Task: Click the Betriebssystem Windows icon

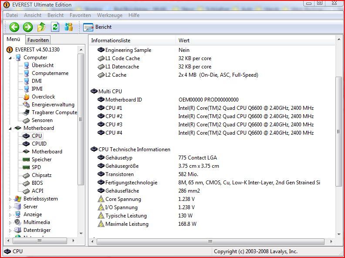Action: 18,199
